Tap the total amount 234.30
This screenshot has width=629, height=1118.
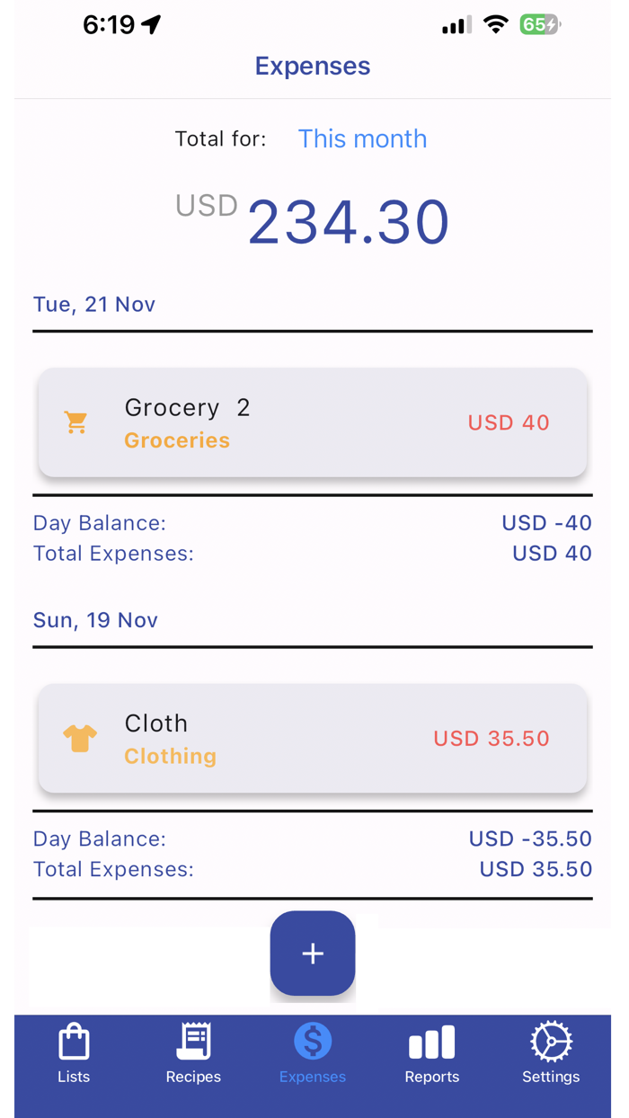pos(348,220)
